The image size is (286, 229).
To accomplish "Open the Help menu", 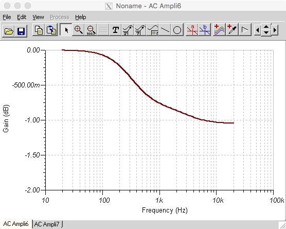I will pyautogui.click(x=81, y=17).
